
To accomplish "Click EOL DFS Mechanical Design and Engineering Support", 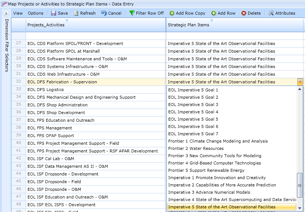I will [x=96, y=97].
